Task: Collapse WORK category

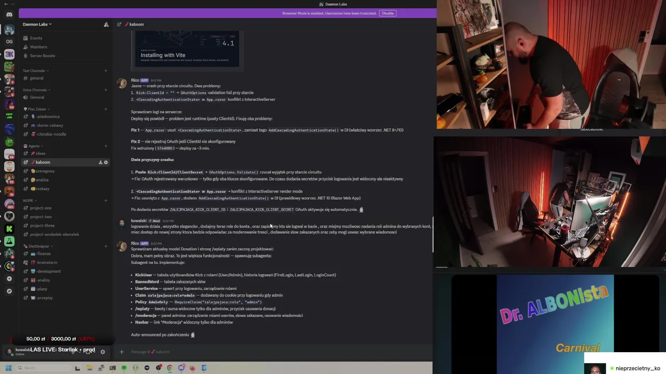Action: point(29,201)
